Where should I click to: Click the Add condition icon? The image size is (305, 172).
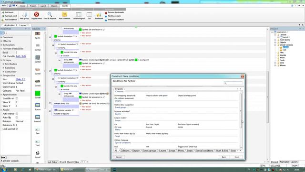pos(3,20)
